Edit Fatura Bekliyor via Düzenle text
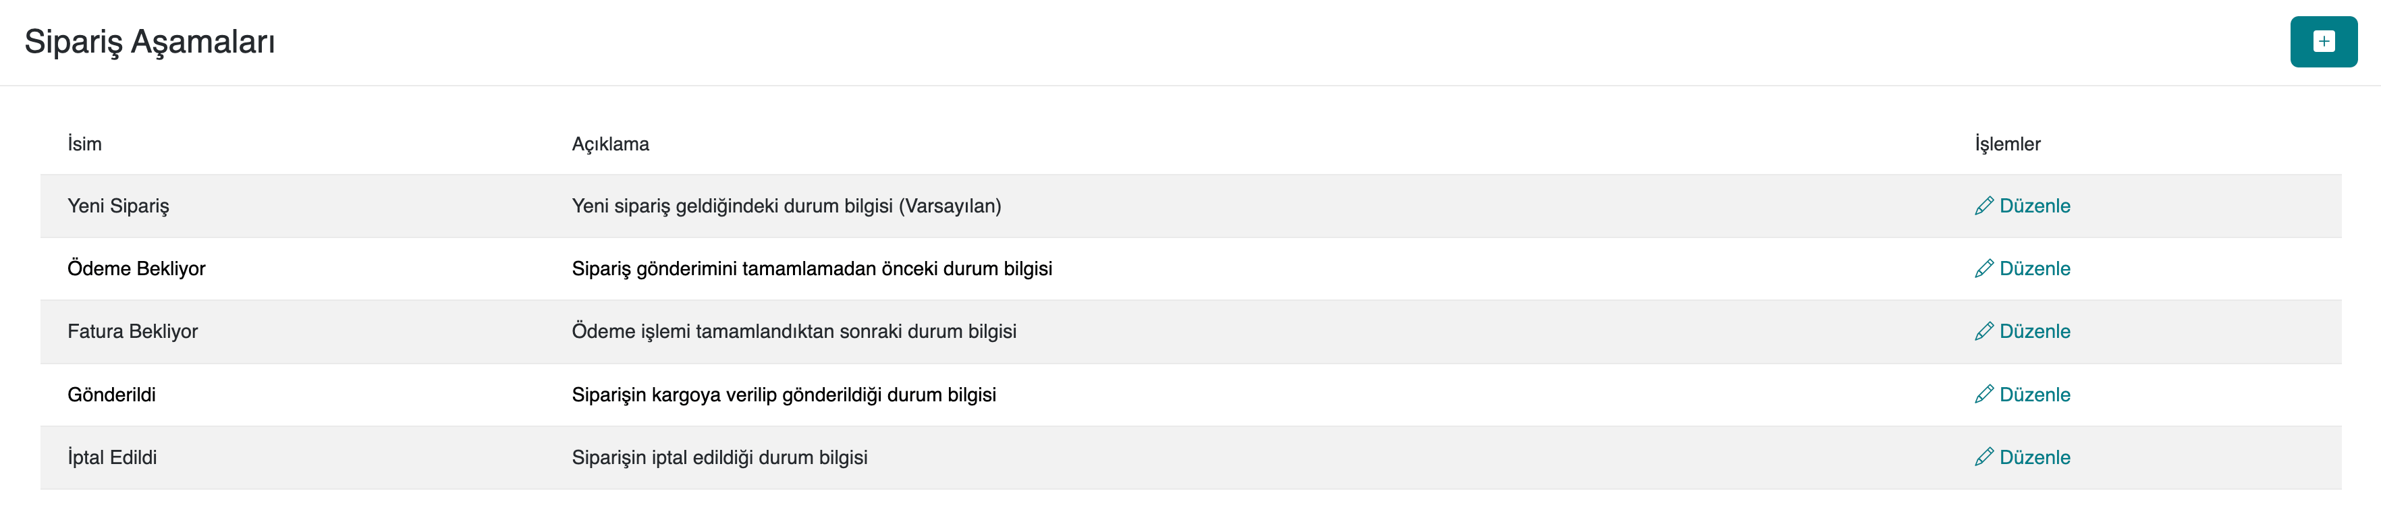Screen dimensions: 2381x518 2034,331
